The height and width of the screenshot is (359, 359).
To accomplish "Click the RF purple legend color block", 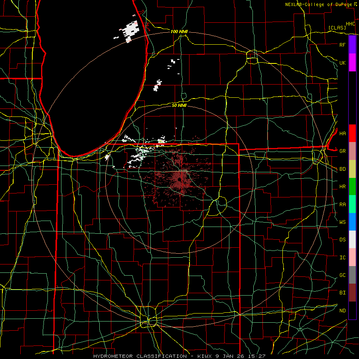I will (x=352, y=45).
